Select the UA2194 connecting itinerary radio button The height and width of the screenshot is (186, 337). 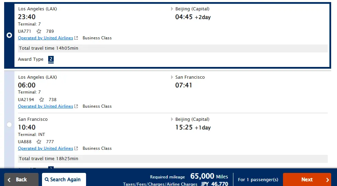tap(9, 125)
